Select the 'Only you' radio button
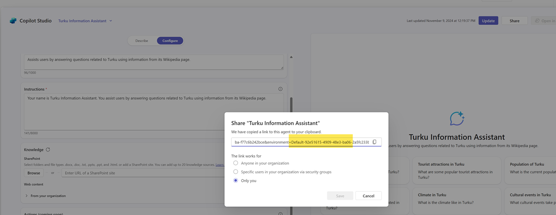The image size is (556, 215). click(236, 181)
